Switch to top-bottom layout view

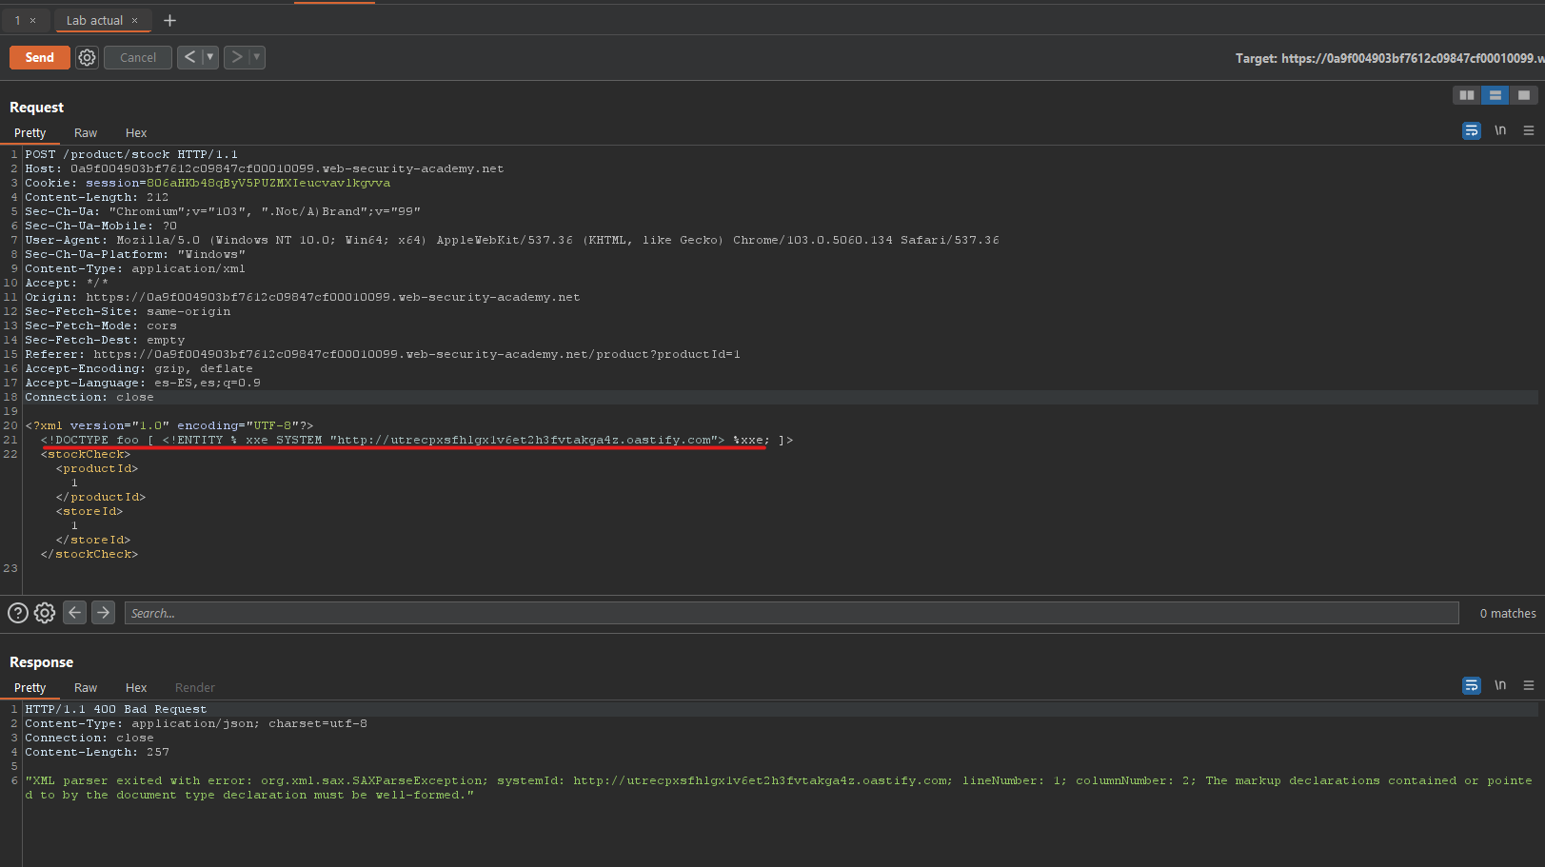[1495, 95]
